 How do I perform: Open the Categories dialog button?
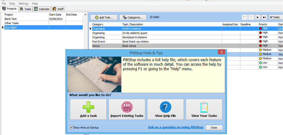click(x=133, y=17)
